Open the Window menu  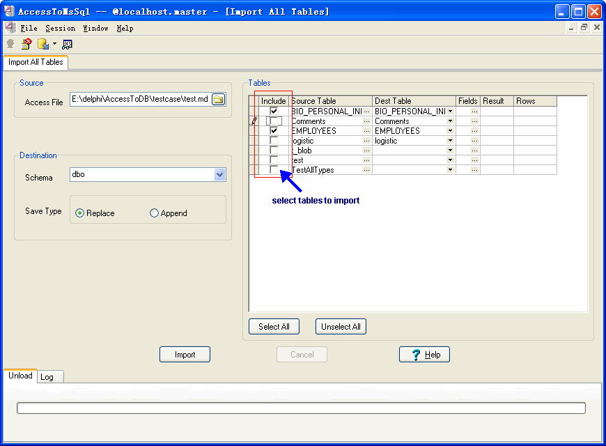96,29
